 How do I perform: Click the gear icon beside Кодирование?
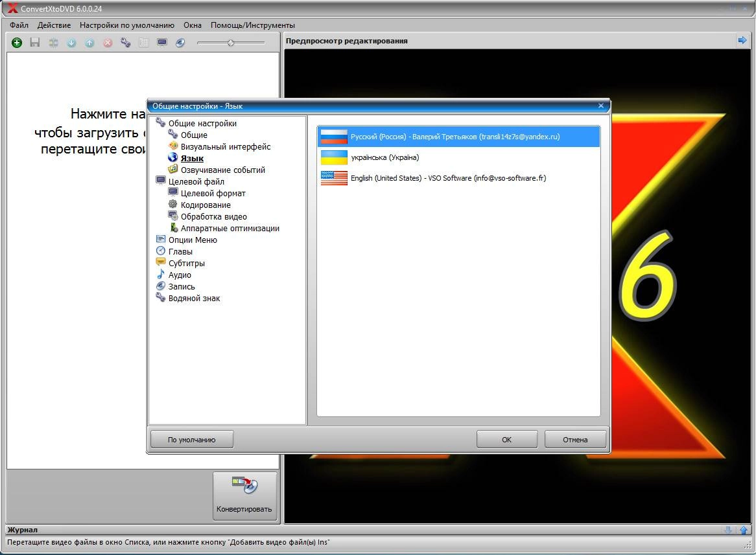pos(172,204)
